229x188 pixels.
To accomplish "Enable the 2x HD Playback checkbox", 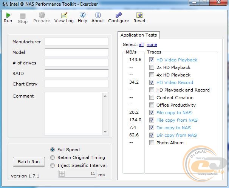I will [152, 67].
